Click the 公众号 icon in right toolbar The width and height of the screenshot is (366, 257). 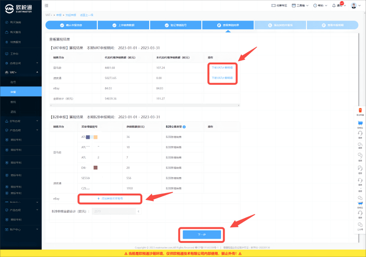(360, 225)
